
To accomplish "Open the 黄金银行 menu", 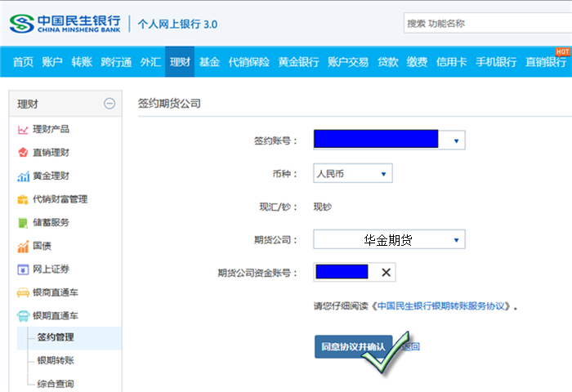I will pyautogui.click(x=298, y=62).
